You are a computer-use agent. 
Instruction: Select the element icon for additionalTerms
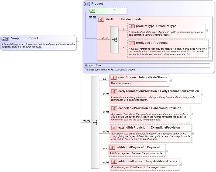(114, 161)
